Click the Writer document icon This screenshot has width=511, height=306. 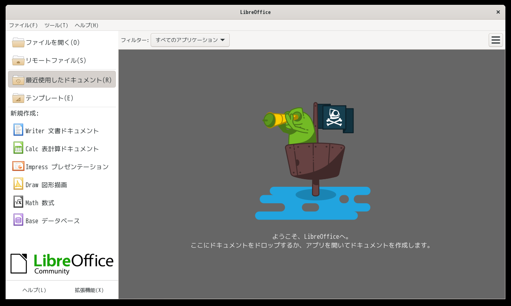(18, 130)
